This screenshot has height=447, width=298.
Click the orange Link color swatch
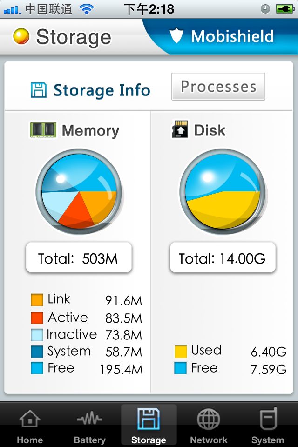click(x=37, y=300)
